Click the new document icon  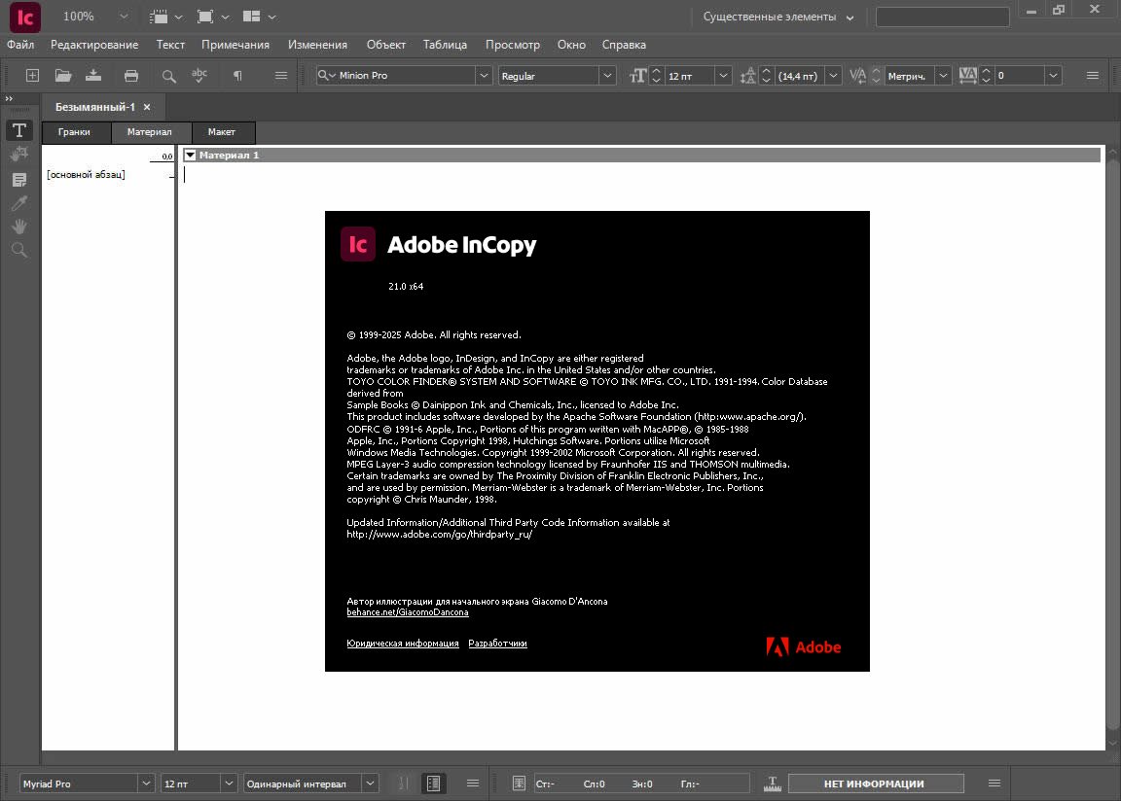pyautogui.click(x=32, y=76)
